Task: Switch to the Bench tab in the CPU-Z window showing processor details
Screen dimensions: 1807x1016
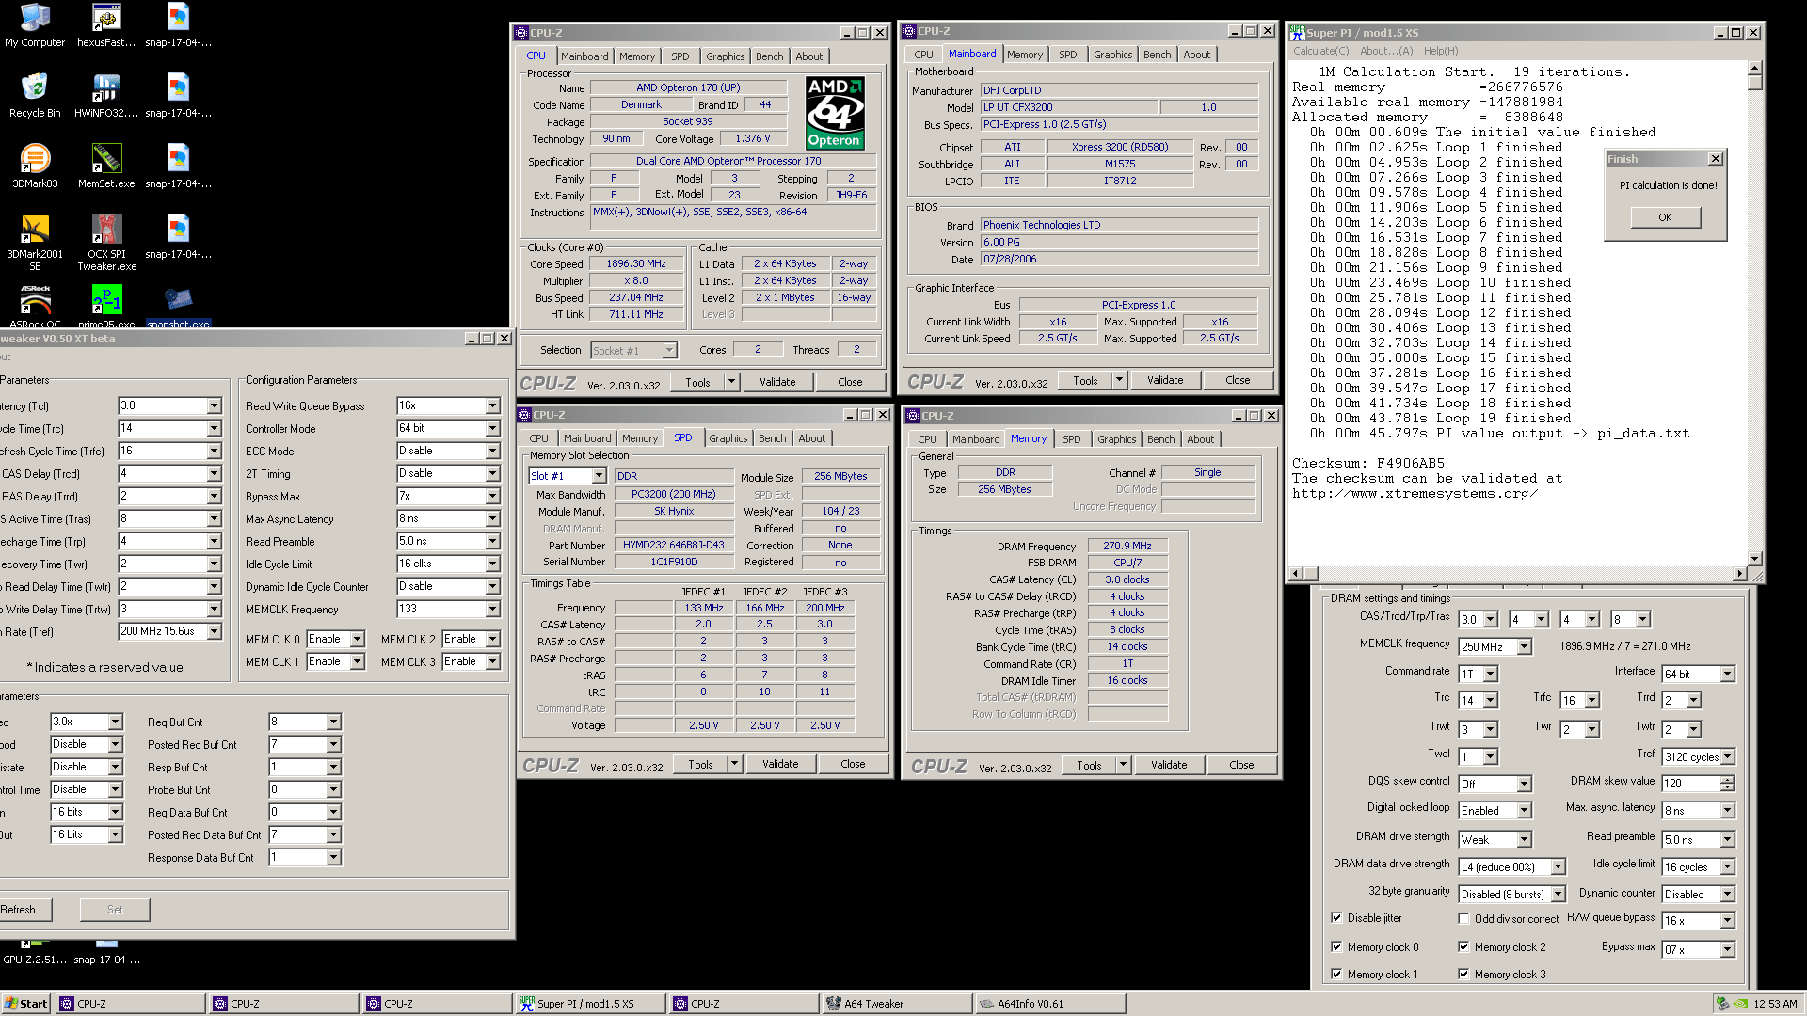Action: (769, 56)
